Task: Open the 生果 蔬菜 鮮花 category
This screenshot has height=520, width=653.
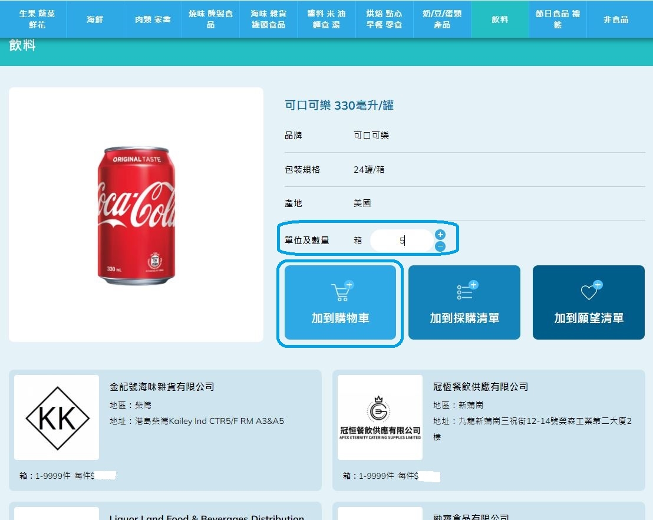Action: coord(37,19)
